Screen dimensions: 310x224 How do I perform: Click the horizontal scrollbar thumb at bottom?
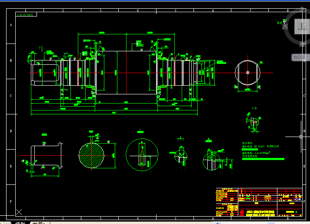pyautogui.click(x=270, y=223)
